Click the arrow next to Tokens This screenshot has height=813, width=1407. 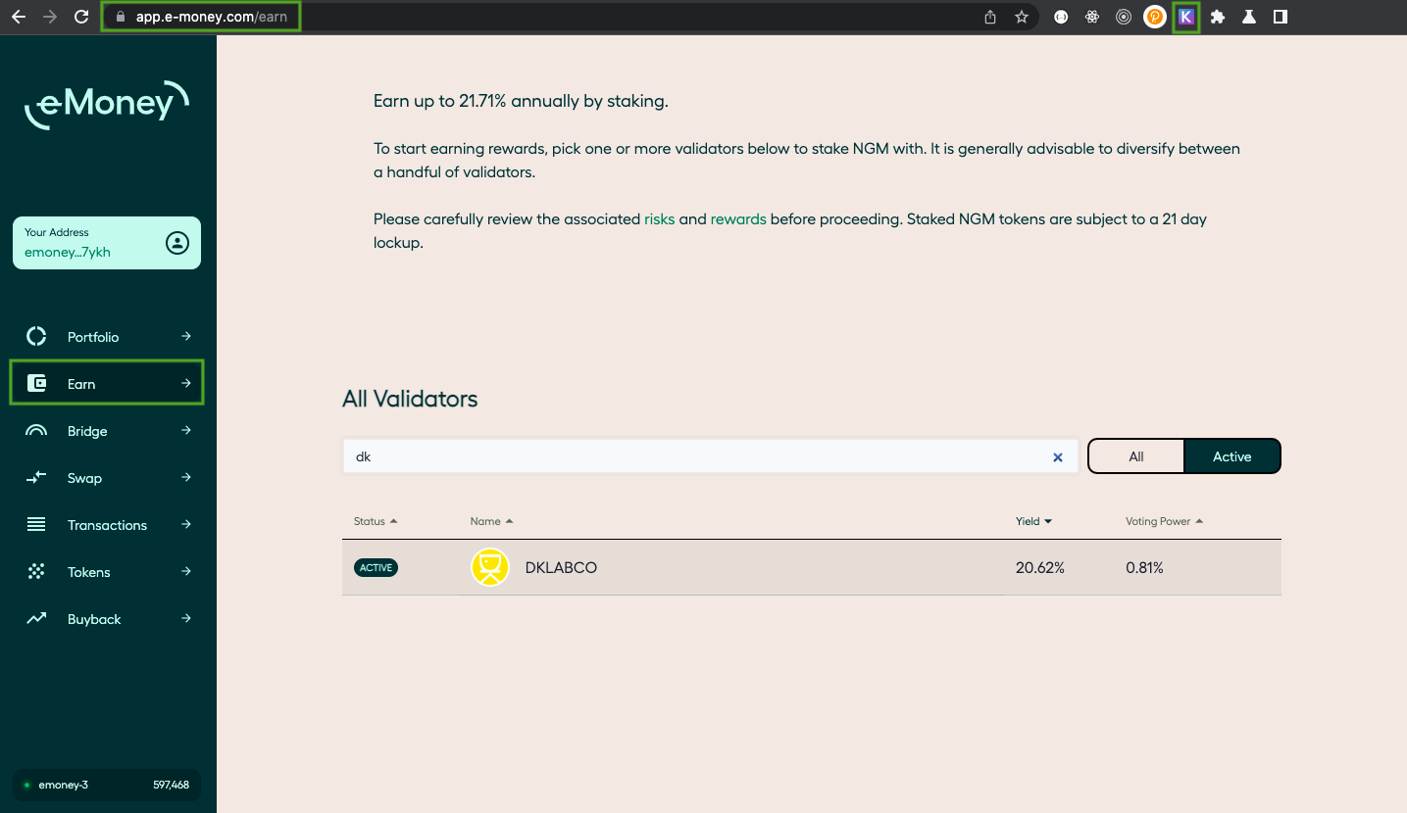point(186,571)
